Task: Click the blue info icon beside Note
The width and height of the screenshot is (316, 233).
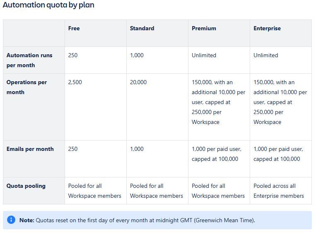Action: [11, 220]
